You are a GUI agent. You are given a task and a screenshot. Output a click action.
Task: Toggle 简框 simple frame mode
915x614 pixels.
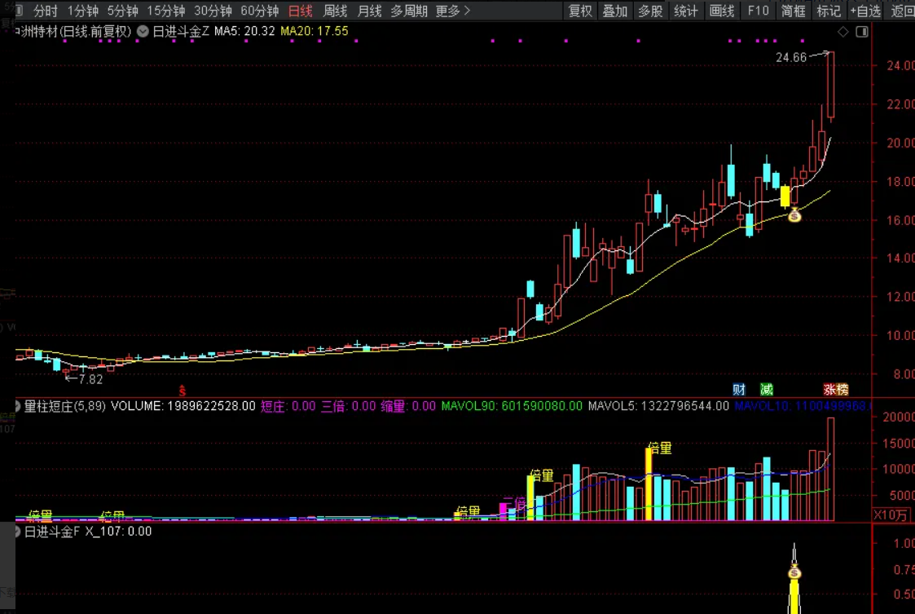[x=794, y=11]
